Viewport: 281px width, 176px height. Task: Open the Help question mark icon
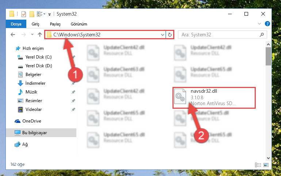coord(267,24)
